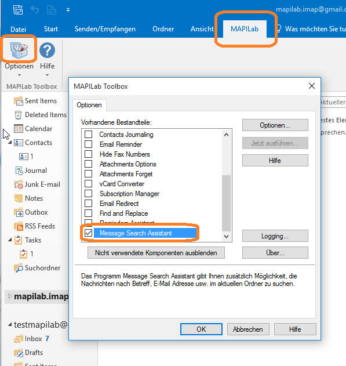Enable the Attachments Options checkbox
Screen dimensions: 346x366
click(x=88, y=164)
